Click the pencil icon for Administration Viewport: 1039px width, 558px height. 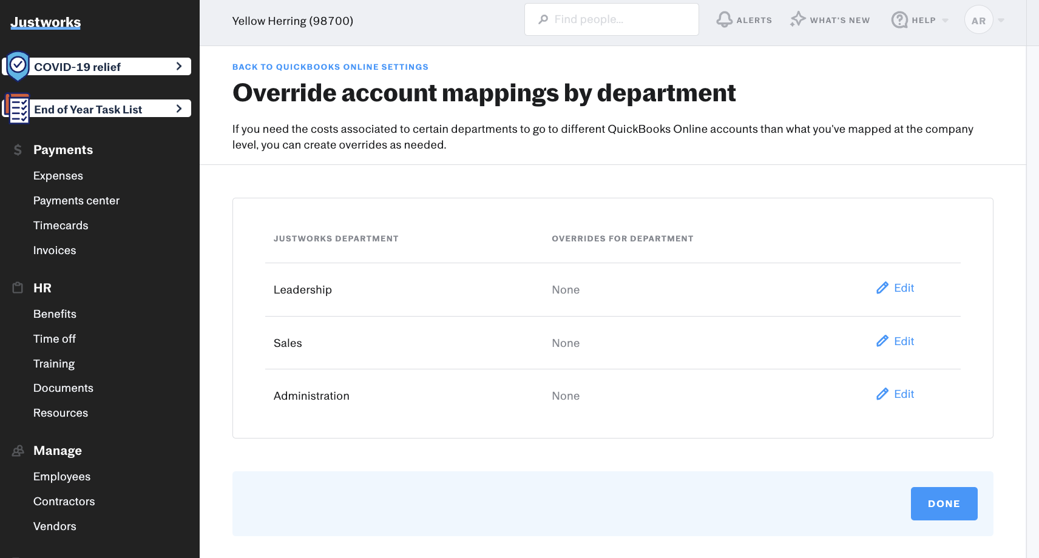coord(882,394)
